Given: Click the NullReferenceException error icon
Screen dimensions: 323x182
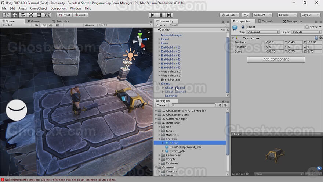Looking at the screenshot, I should tap(3, 180).
